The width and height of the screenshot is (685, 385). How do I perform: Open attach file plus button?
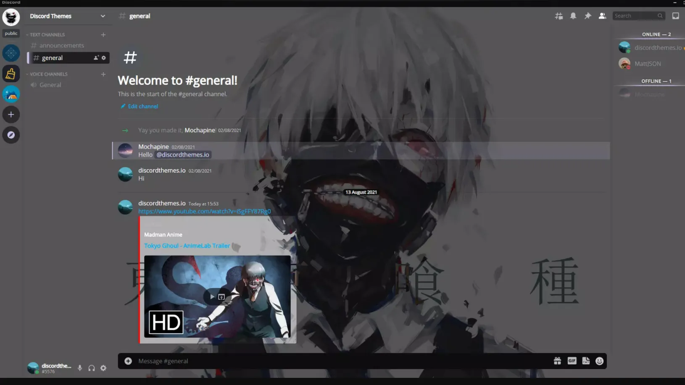point(128,361)
